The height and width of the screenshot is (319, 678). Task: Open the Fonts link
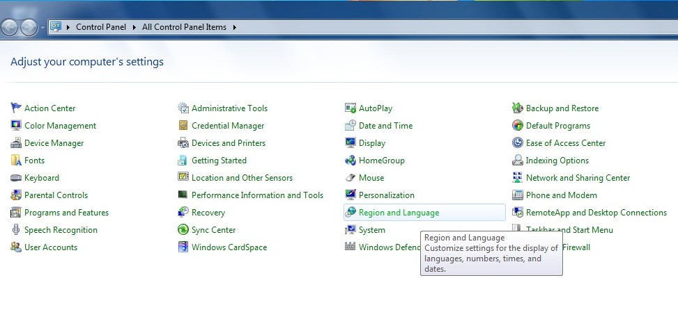click(x=35, y=161)
